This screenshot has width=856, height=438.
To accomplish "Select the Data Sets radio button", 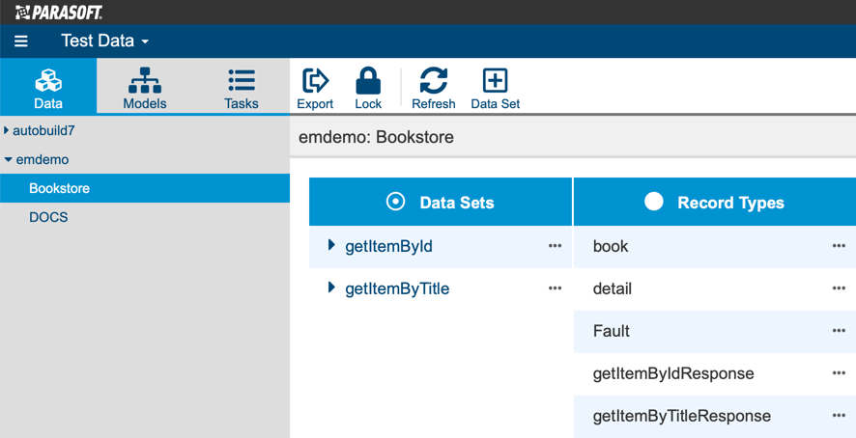I will coord(395,202).
